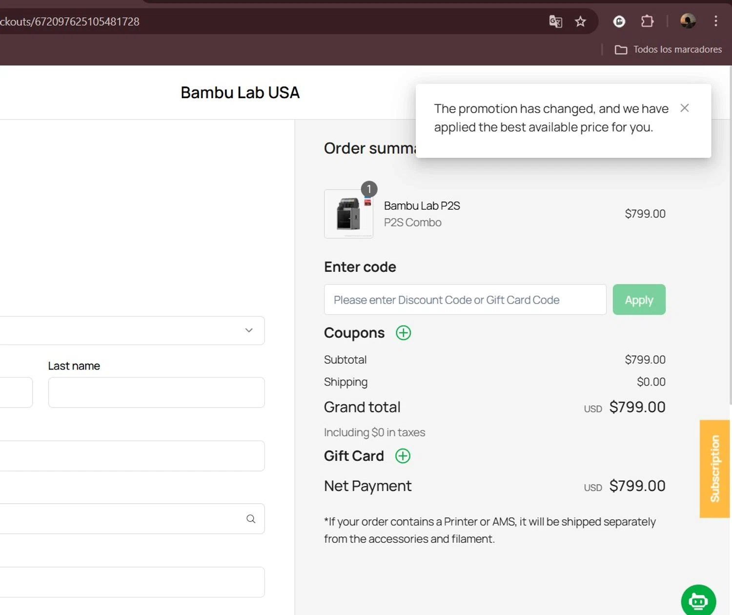Open the Chrome profile avatar
Image resolution: width=732 pixels, height=615 pixels.
[x=688, y=21]
